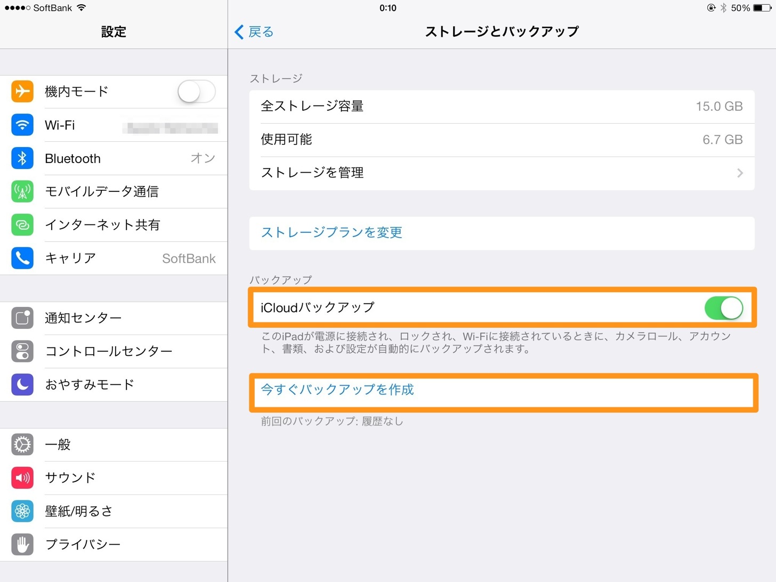
Task: Open 通知センター settings
Action: pos(114,318)
